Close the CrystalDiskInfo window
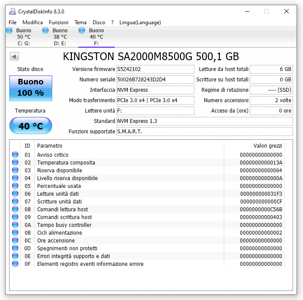Screen dimensions: 303x300 (287, 11)
